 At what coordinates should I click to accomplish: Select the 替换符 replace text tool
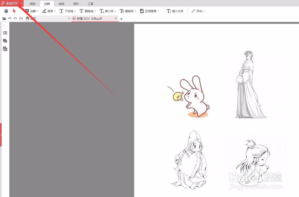tap(126, 11)
